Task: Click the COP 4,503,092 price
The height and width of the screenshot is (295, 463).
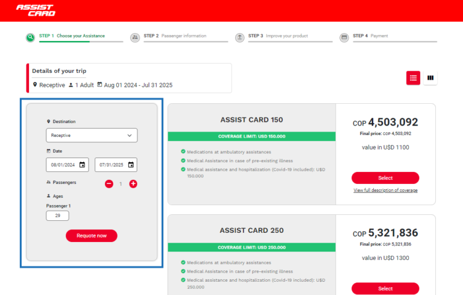Action: pyautogui.click(x=385, y=122)
